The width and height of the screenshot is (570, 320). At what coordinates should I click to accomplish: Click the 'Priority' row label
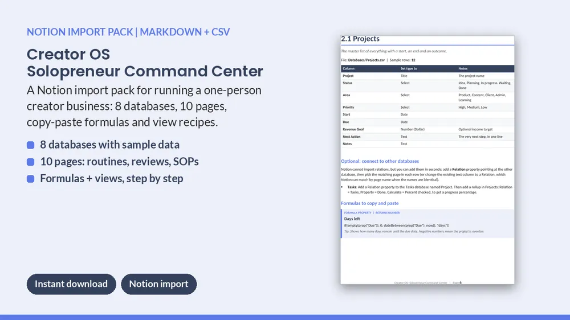tap(348, 108)
